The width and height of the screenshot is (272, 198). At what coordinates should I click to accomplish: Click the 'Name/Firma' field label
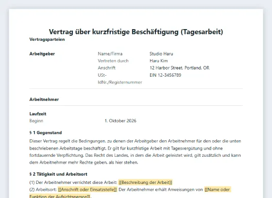[x=110, y=54]
